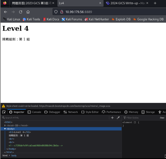
Task: Click the insecure connection lock icon
Action: pyautogui.click(x=62, y=12)
